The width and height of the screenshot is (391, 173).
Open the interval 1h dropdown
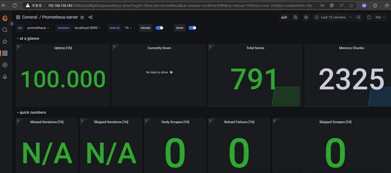coord(129,28)
